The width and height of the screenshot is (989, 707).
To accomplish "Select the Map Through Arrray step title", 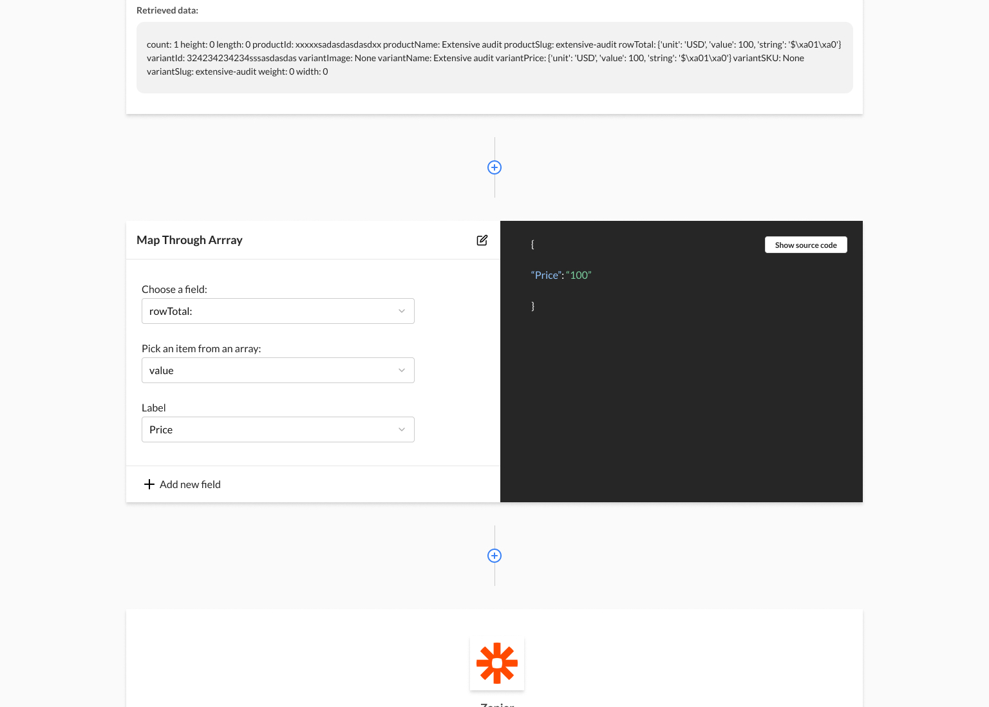I will (189, 240).
